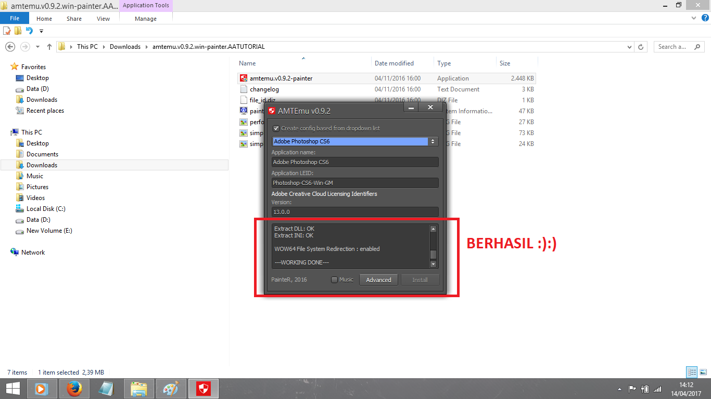
Task: Open File Explorer from the taskbar
Action: click(139, 389)
